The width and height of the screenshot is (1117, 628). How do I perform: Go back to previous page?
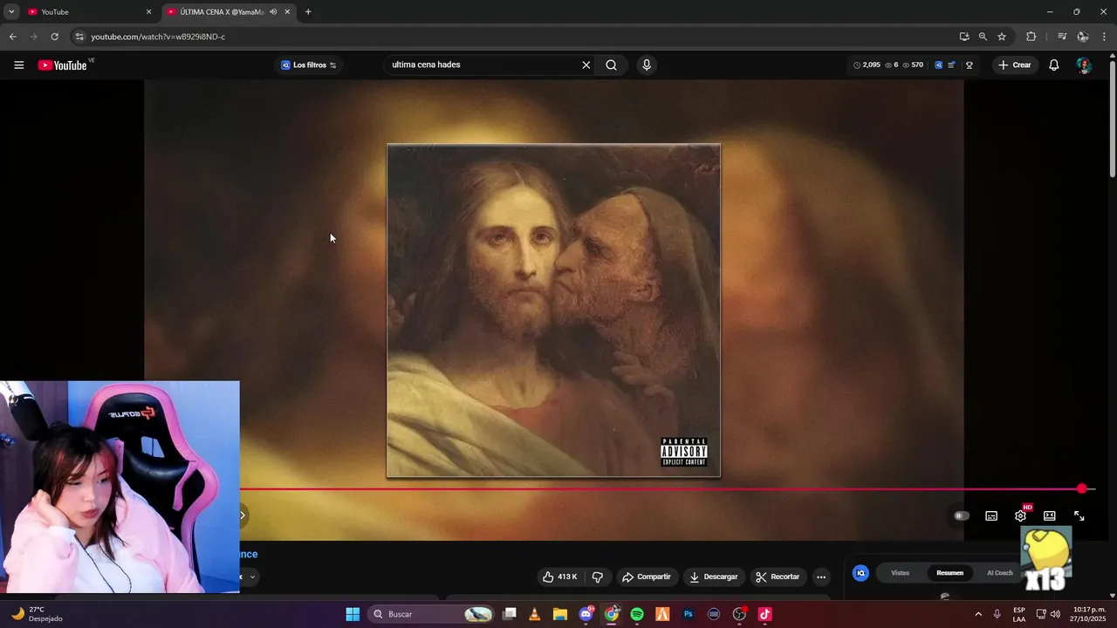[12, 37]
